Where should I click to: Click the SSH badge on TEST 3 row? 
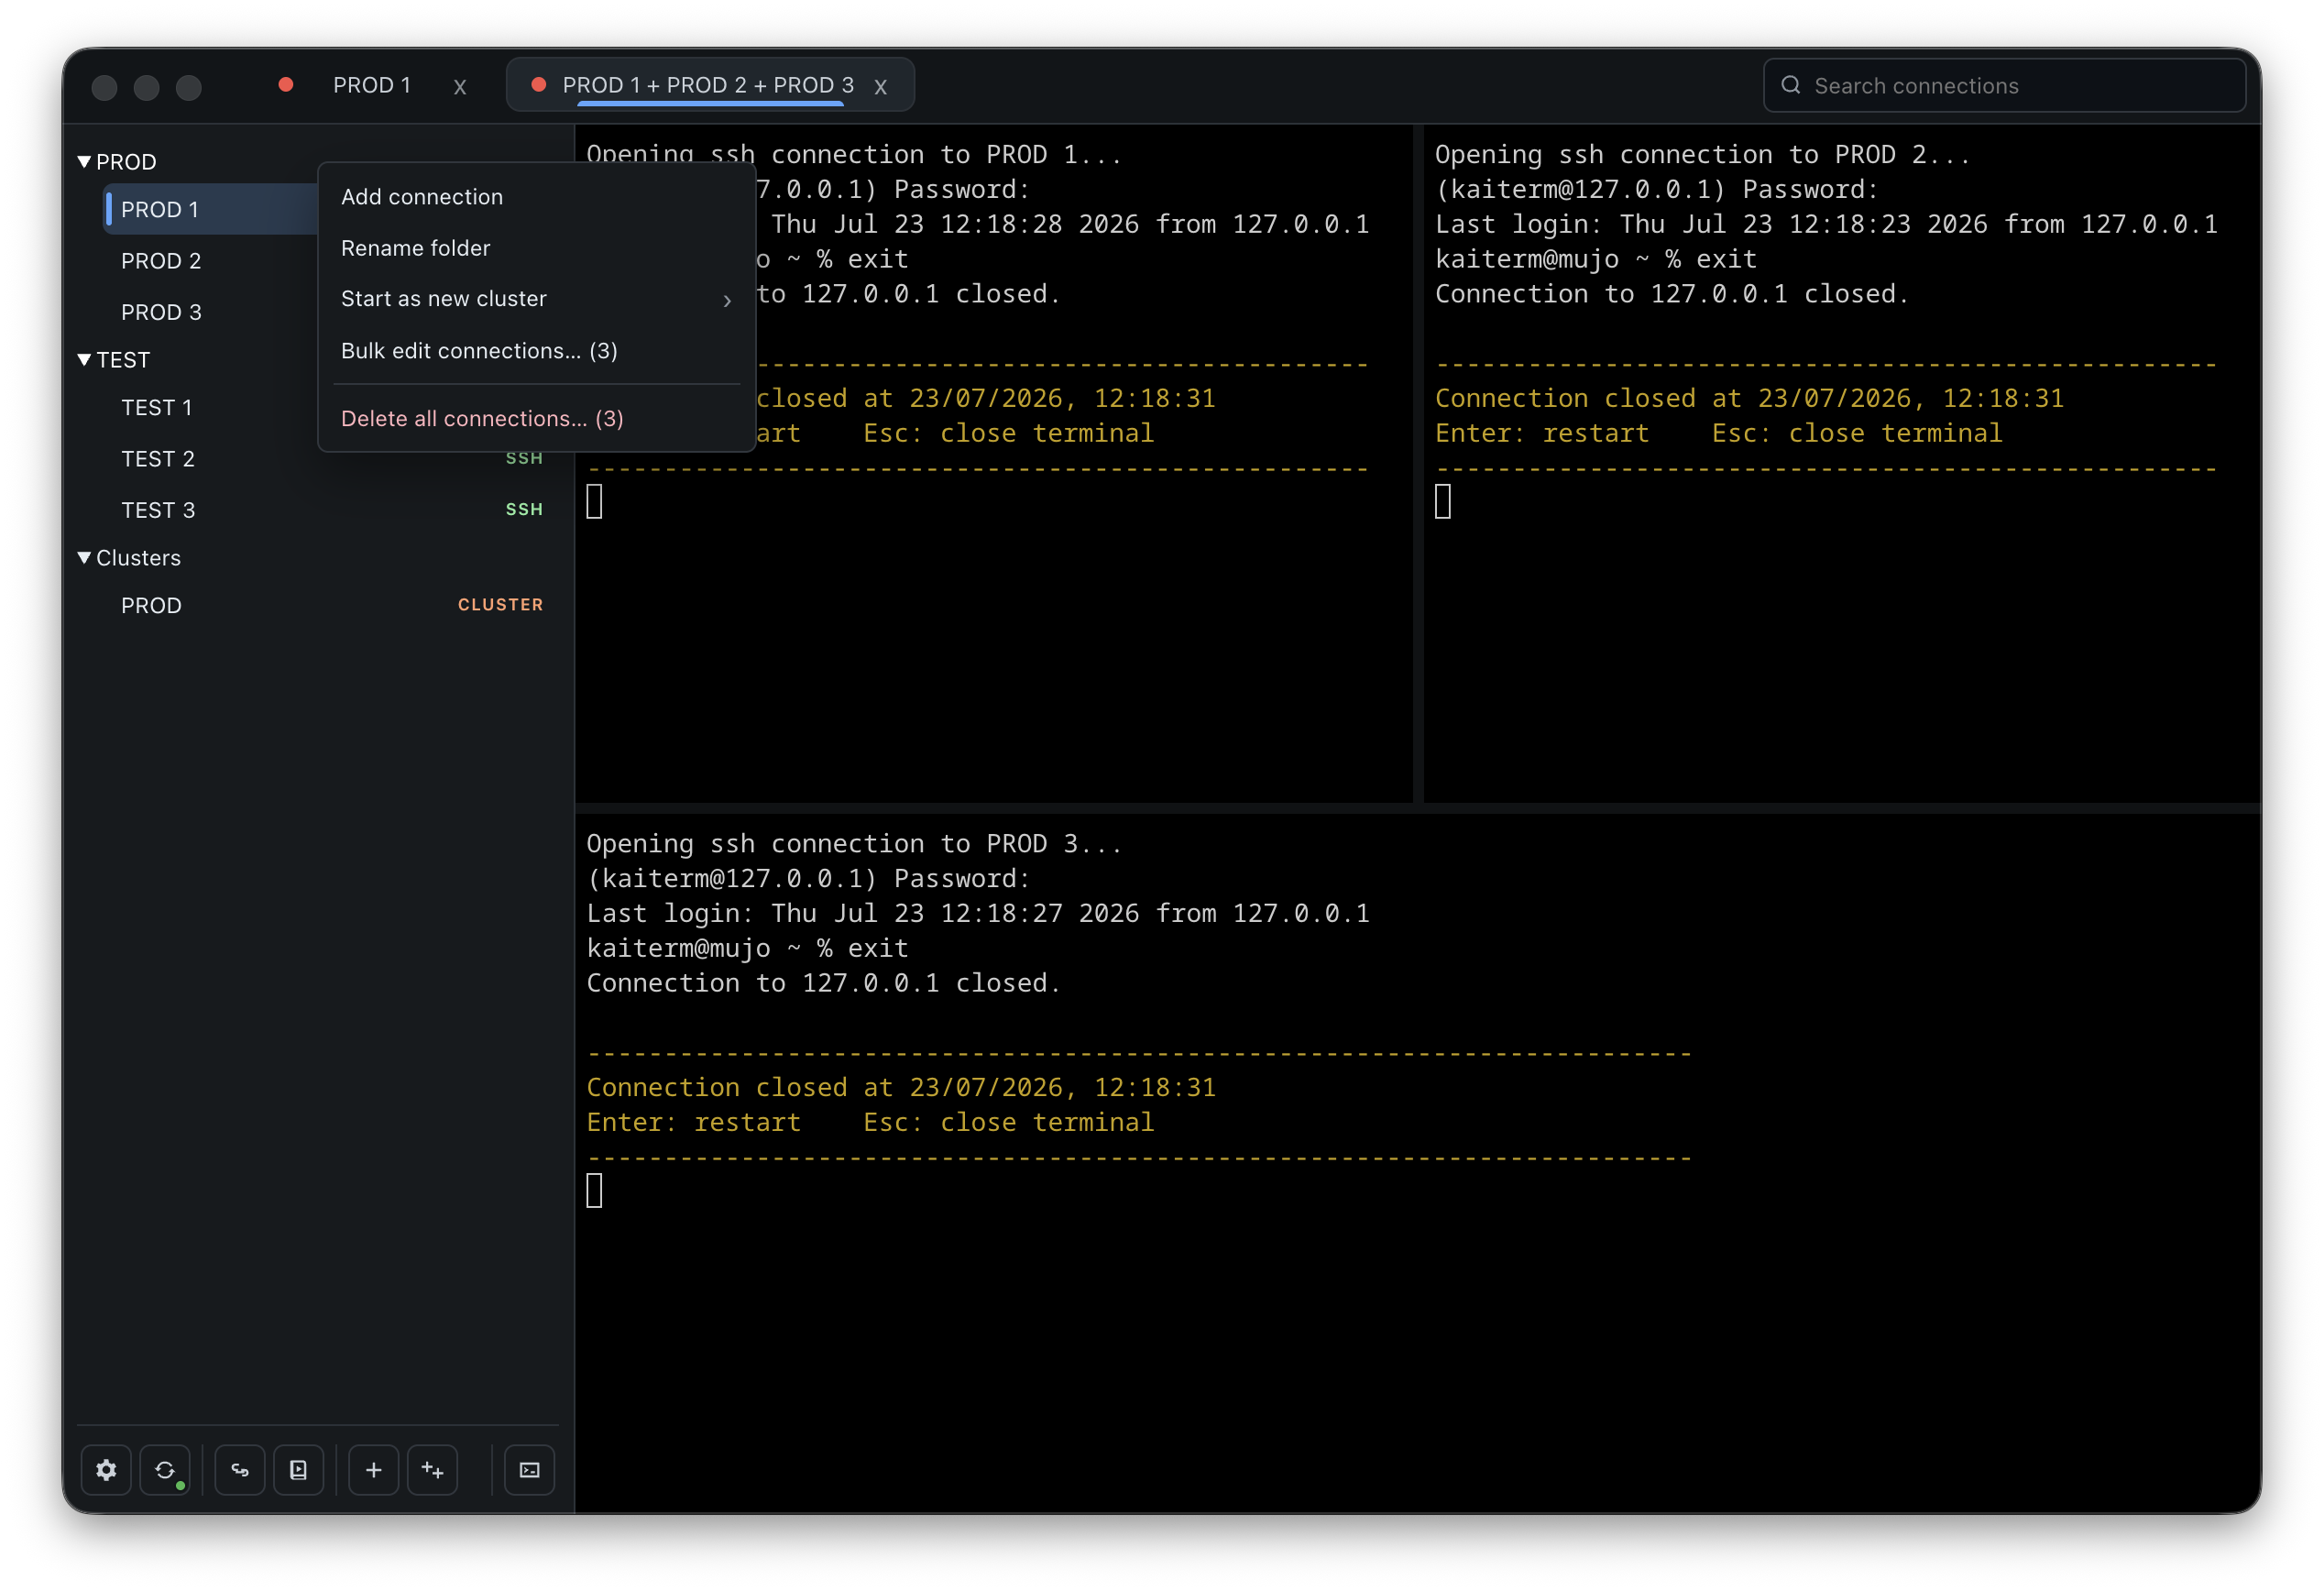[524, 510]
